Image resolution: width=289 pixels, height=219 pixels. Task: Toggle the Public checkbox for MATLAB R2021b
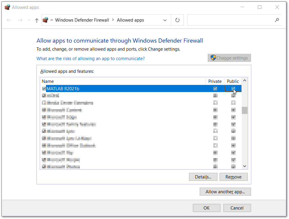click(x=233, y=88)
